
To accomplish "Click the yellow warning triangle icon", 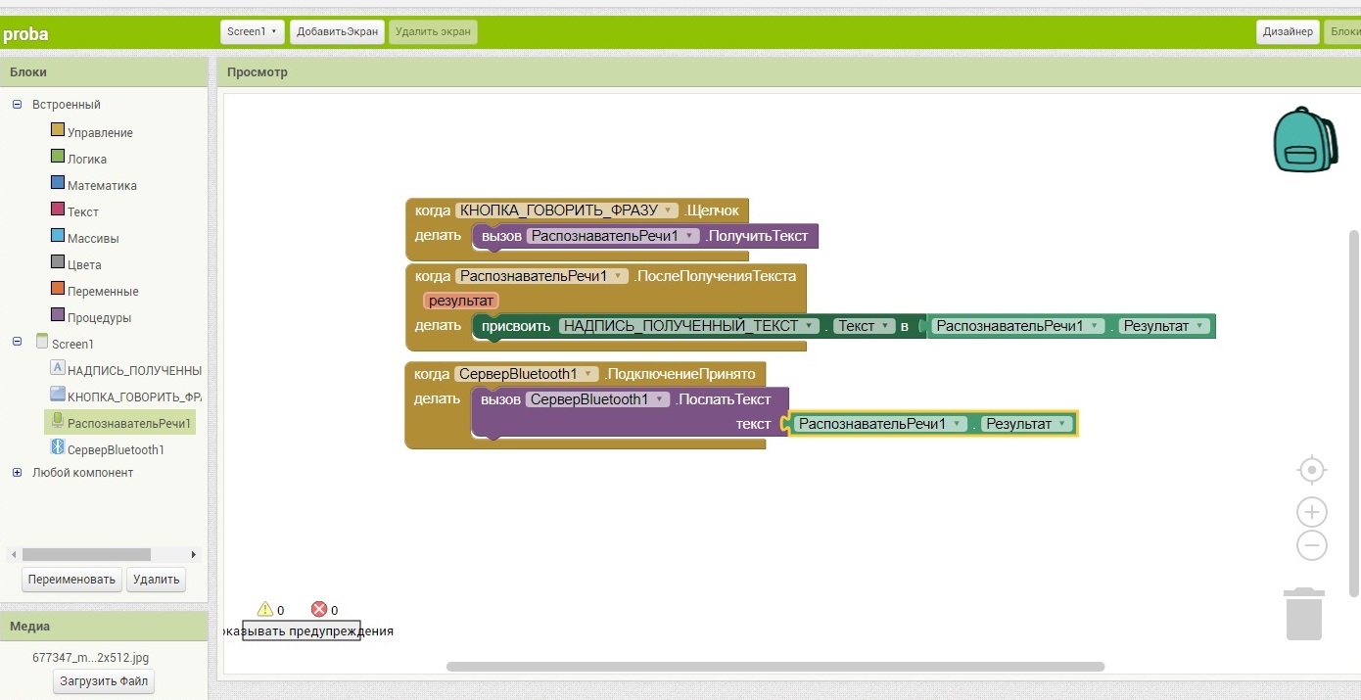I will [264, 609].
